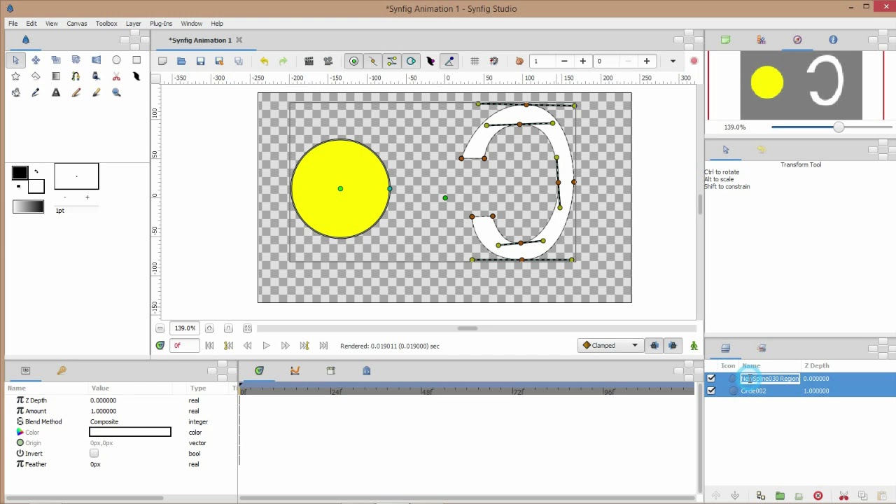
Task: Select the Star tool
Action: click(x=15, y=76)
